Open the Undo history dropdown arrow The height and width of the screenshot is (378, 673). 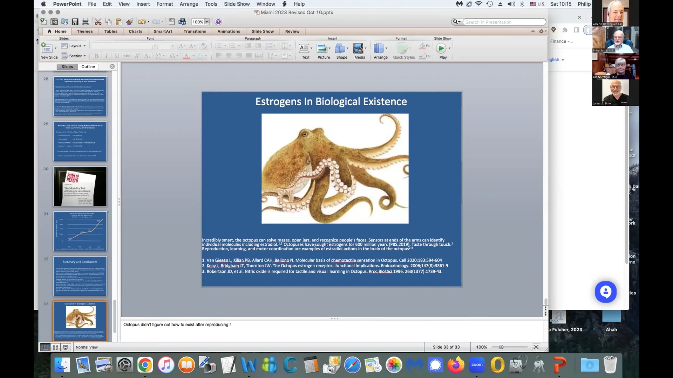[148, 22]
